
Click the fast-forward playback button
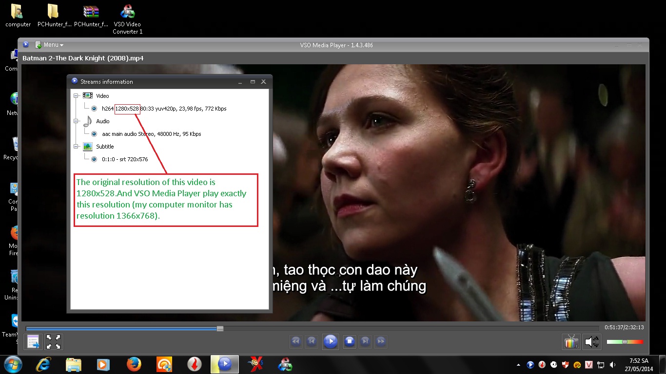click(381, 341)
